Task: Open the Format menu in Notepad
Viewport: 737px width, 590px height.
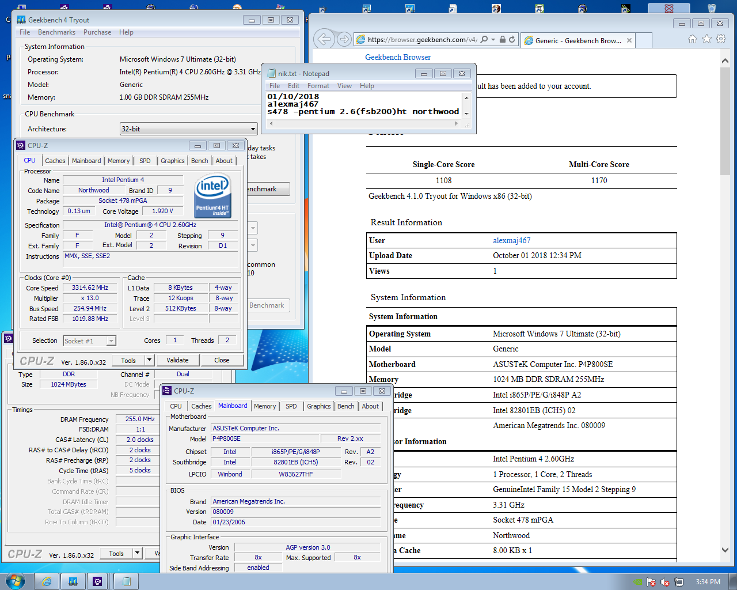Action: click(318, 86)
